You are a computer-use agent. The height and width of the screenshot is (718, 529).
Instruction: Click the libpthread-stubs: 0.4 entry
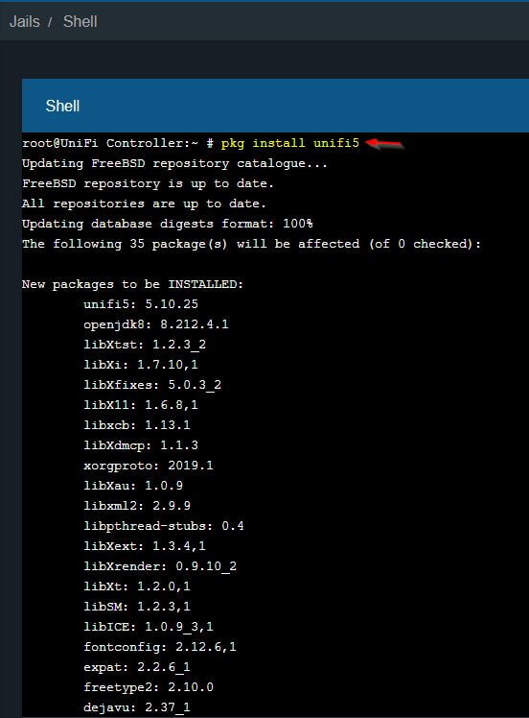click(x=164, y=526)
